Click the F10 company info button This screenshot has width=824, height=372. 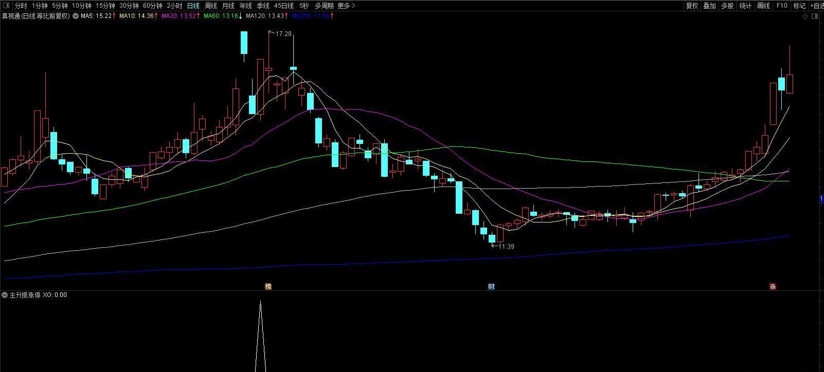pos(782,6)
